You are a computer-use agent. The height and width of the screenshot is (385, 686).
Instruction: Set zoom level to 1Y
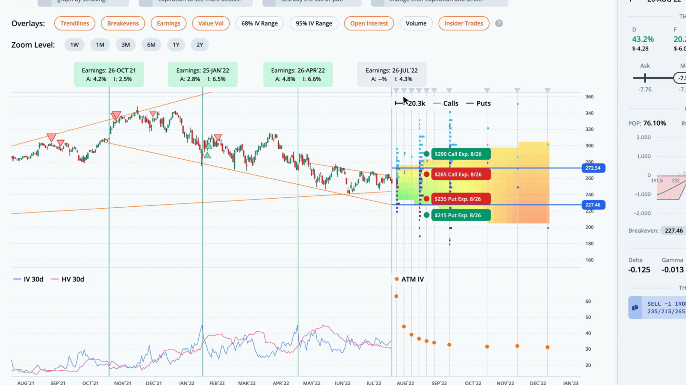(176, 45)
